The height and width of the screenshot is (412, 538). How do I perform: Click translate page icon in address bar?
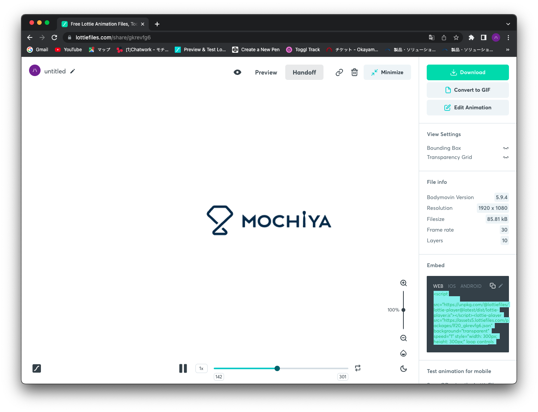tap(432, 37)
